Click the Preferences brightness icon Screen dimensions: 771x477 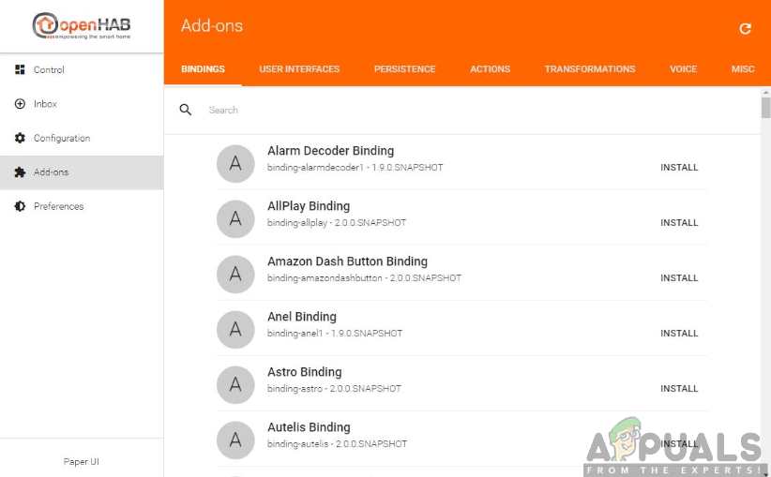20,206
